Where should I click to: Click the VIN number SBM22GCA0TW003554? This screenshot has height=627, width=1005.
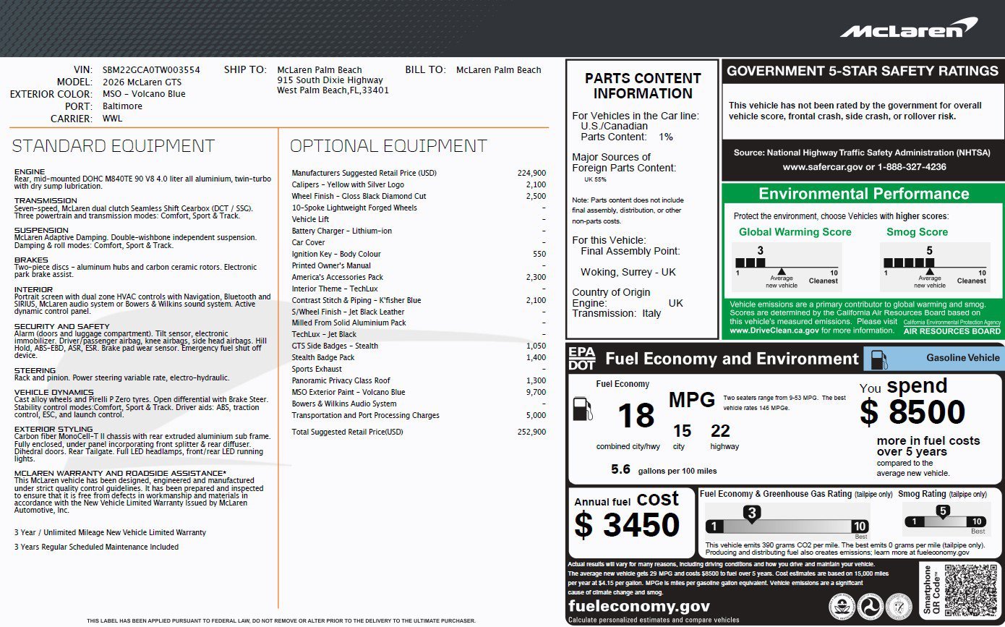151,70
